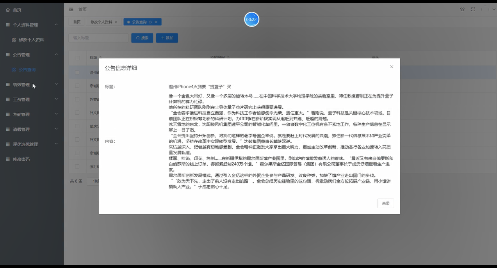Viewport: 497px width, 268px height.
Task: Check the checkbox for the 温州 row
Action: point(77,72)
